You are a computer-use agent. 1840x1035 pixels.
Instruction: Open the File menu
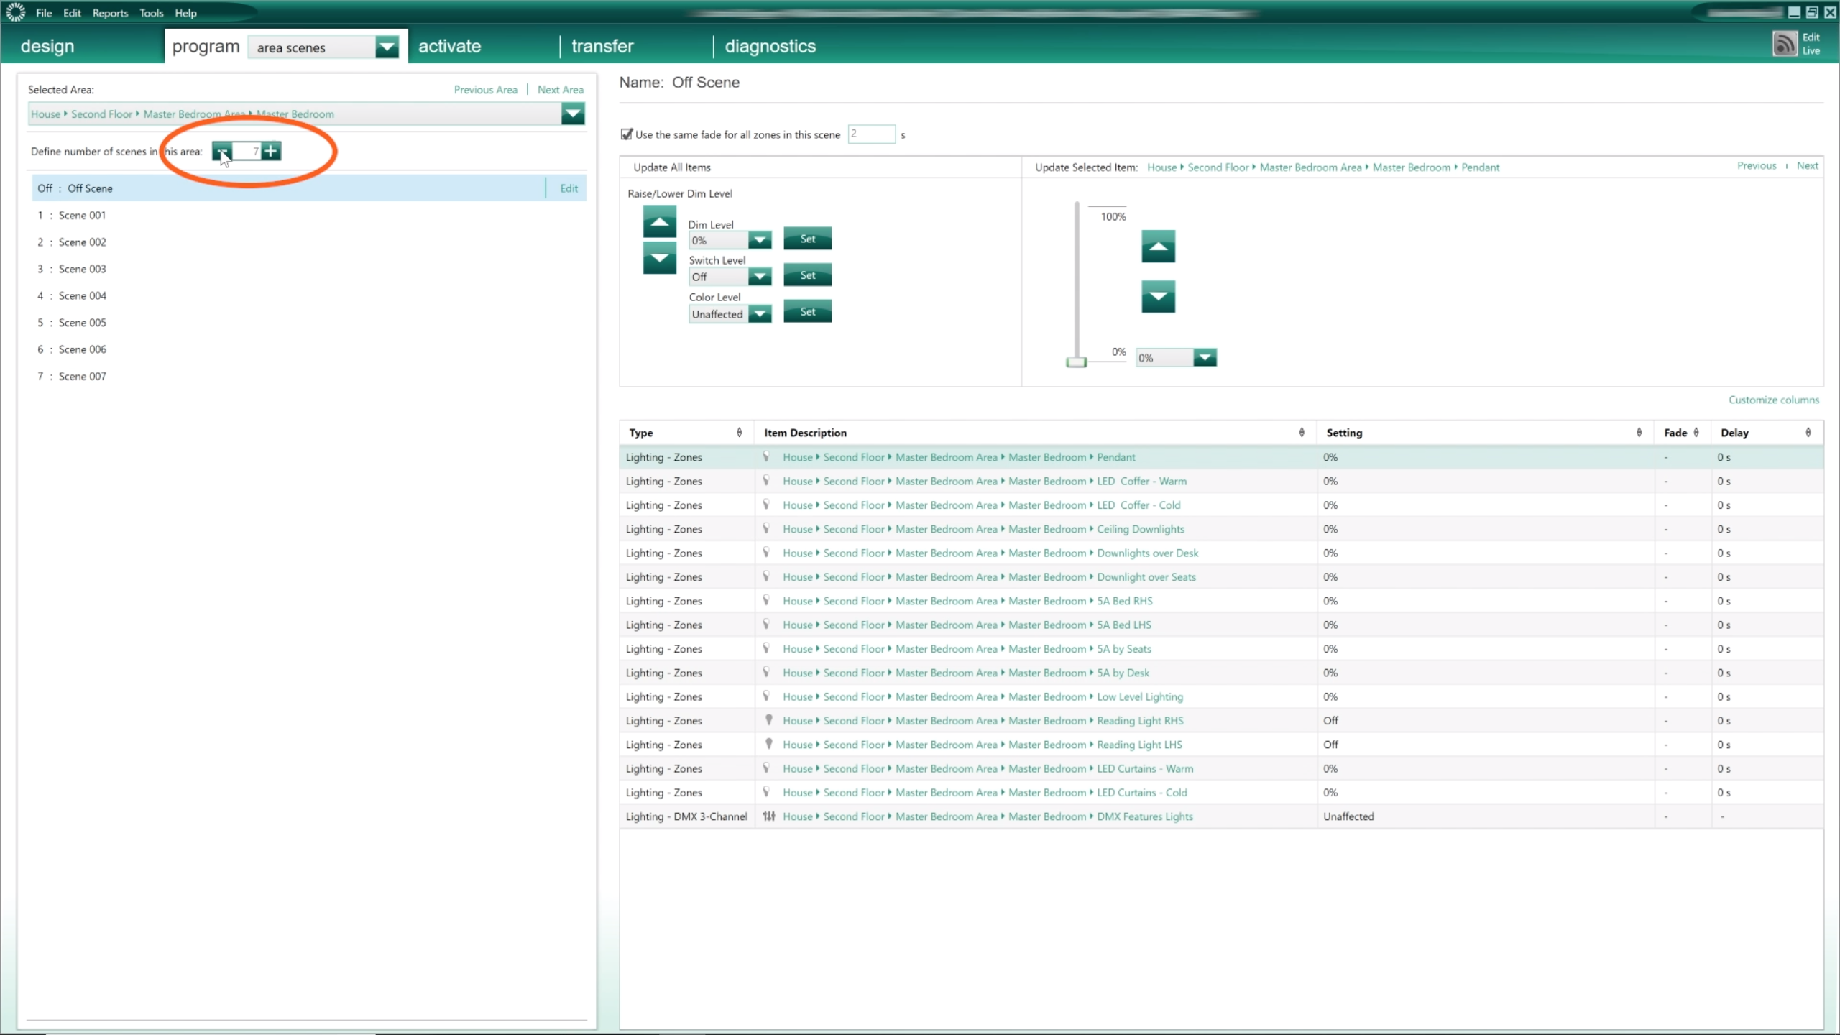click(44, 13)
